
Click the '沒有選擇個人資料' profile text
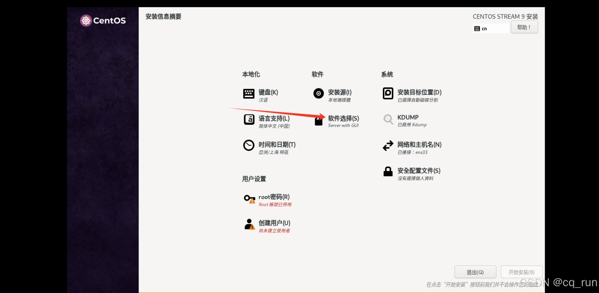click(x=415, y=178)
